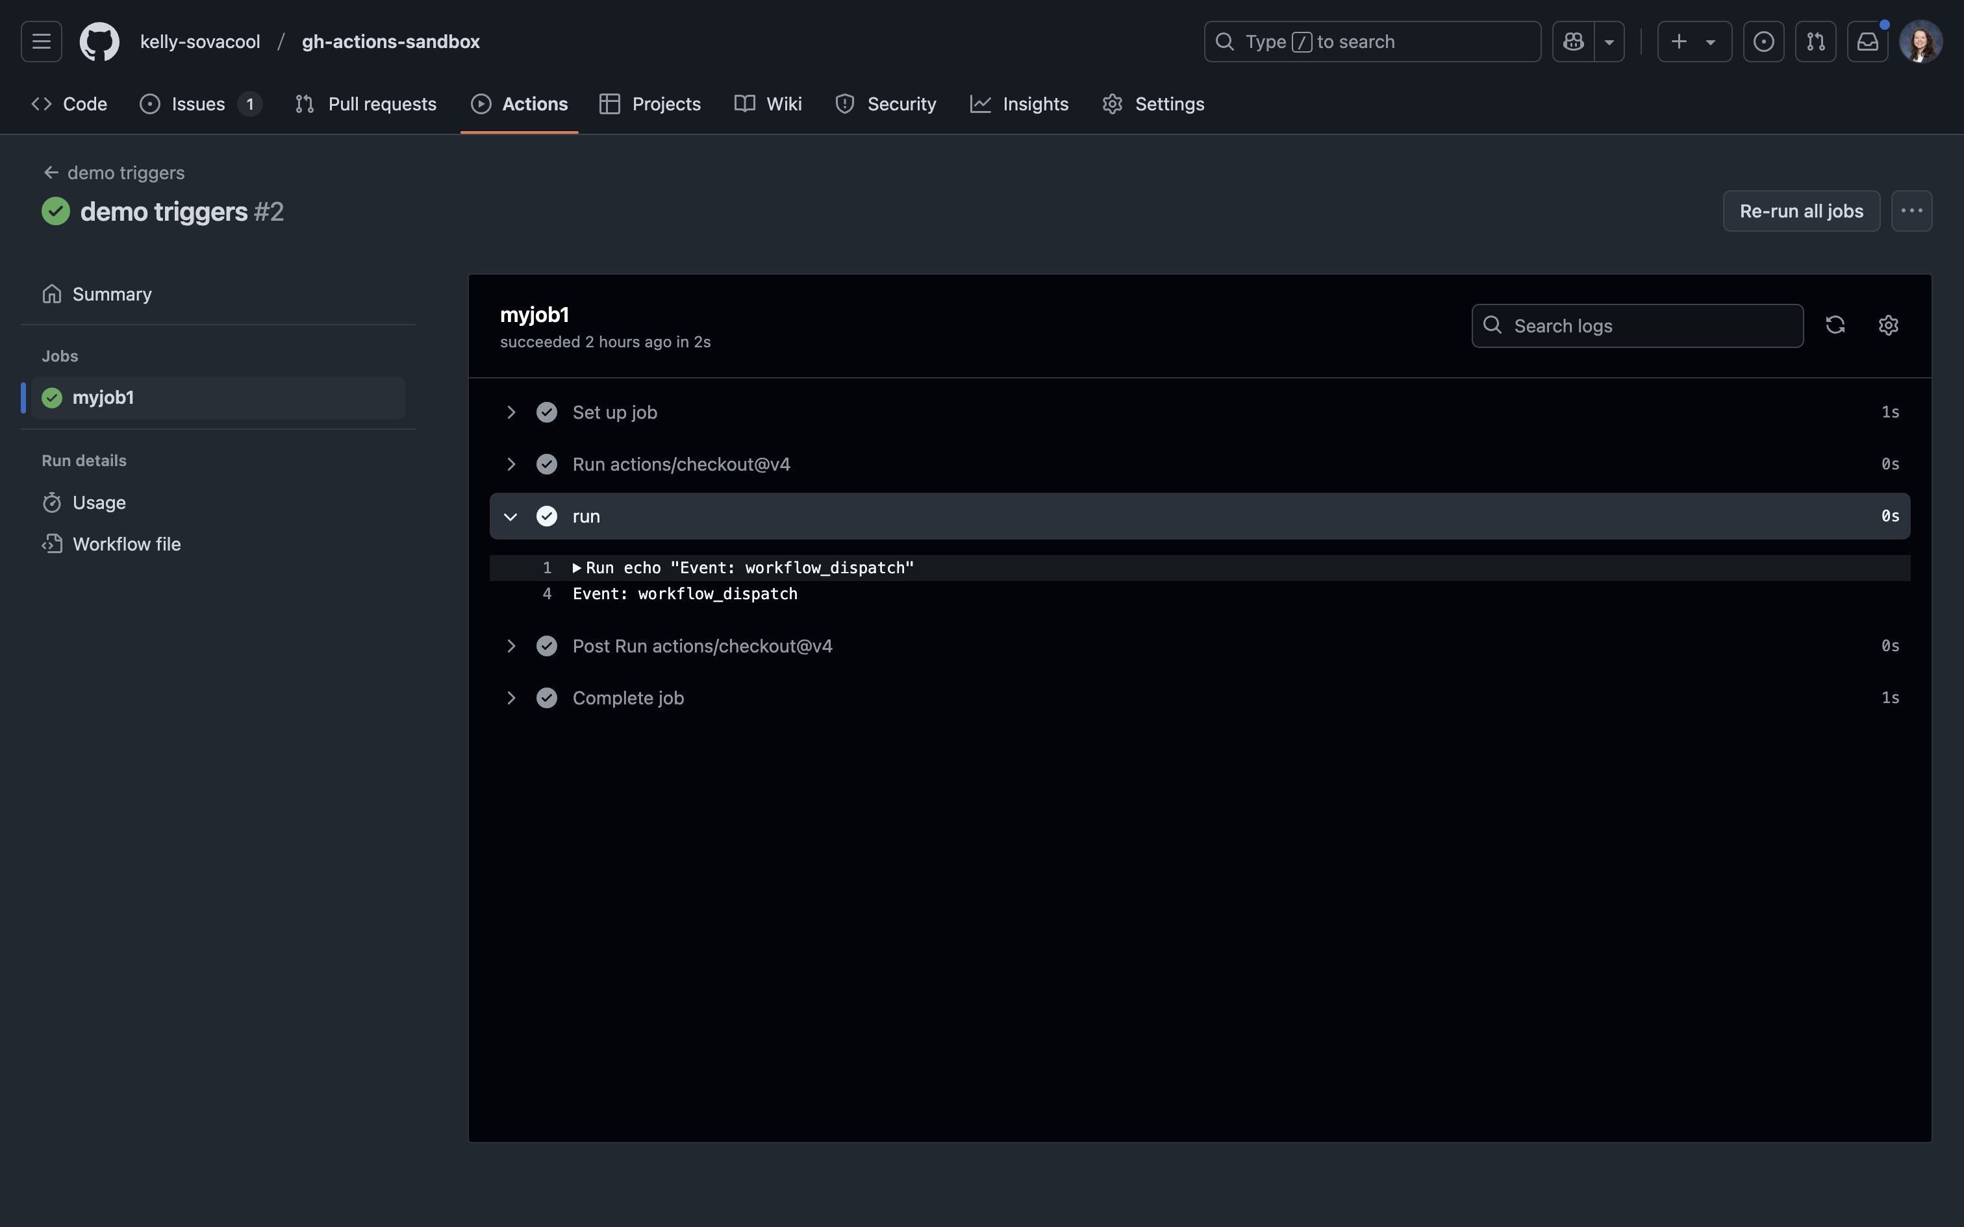Open the pull requests icon in header

pos(1815,42)
